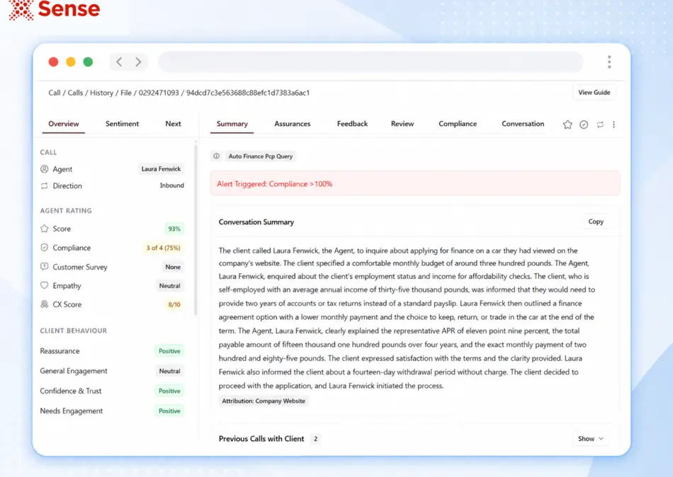The height and width of the screenshot is (477, 673).
Task: Click the previous calls count badge 2
Action: pos(315,439)
